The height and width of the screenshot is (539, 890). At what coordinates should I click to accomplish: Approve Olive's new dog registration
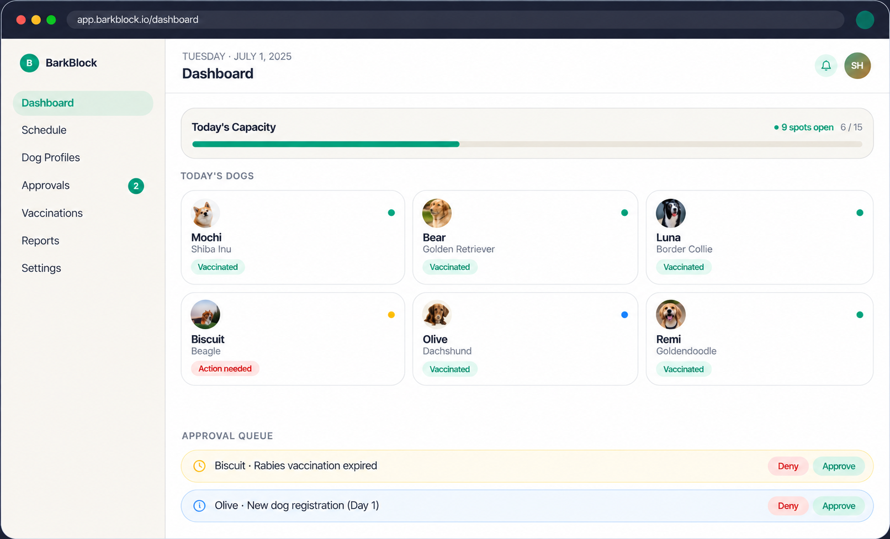(x=839, y=506)
